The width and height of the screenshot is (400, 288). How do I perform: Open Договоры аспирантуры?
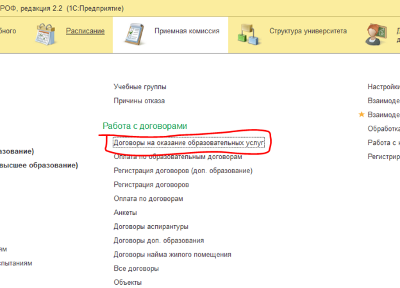coord(151,226)
